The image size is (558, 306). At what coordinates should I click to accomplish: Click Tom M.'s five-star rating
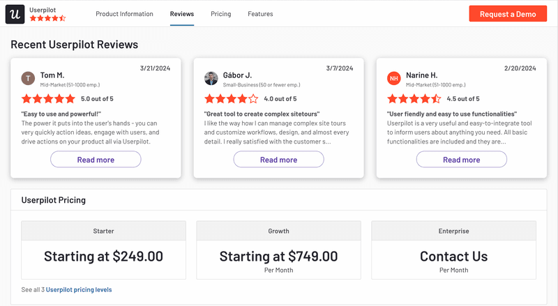(48, 98)
